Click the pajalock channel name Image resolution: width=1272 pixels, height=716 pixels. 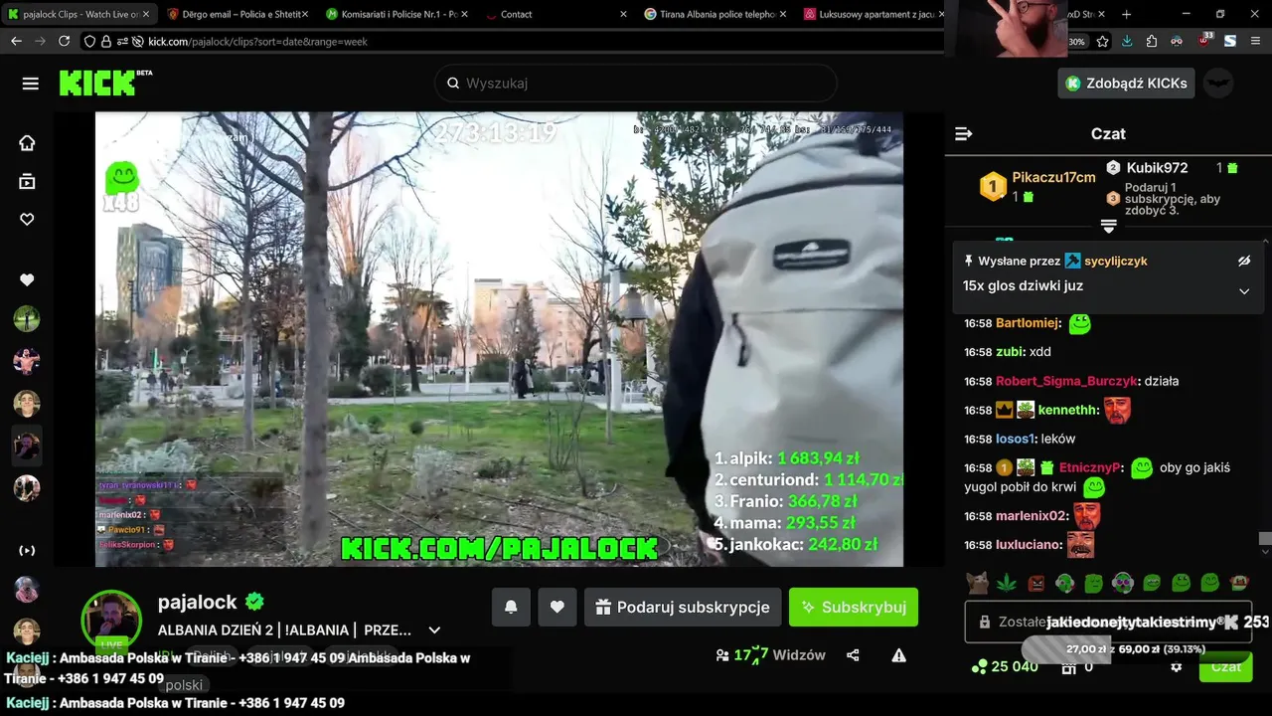coord(197,602)
